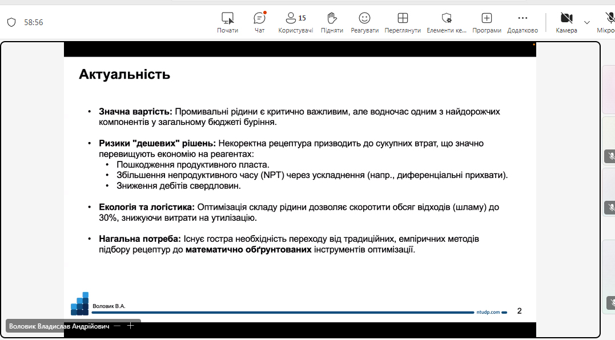615x340 pixels.
Task: Click the meeting timer 58:56
Action: pos(34,22)
